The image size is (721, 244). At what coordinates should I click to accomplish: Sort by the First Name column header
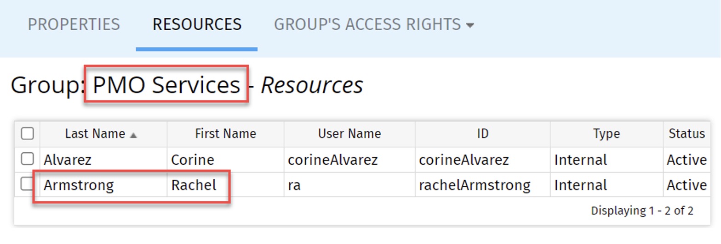coord(225,133)
